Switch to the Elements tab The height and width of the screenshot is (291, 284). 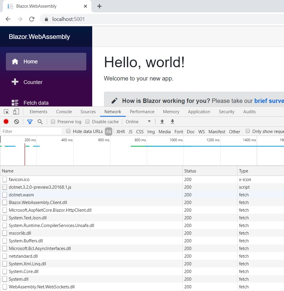point(38,112)
